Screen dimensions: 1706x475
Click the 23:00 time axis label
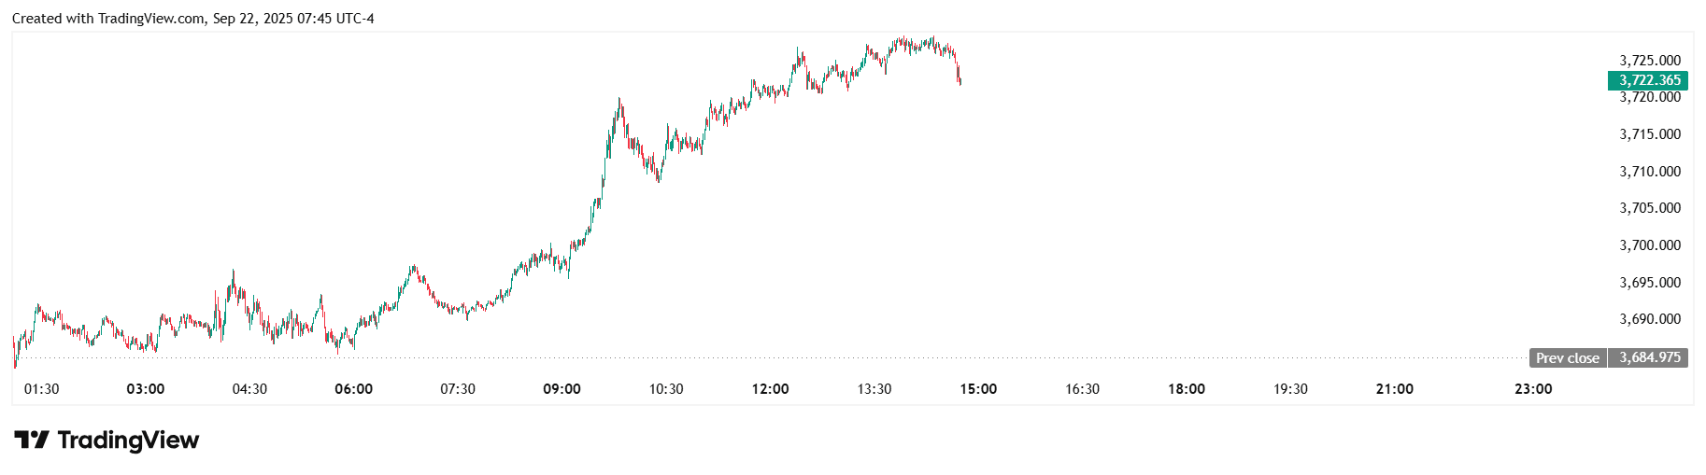click(1533, 389)
